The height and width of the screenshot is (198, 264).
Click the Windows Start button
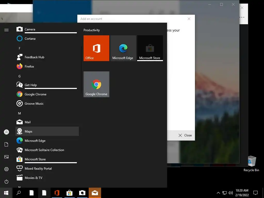point(6,193)
